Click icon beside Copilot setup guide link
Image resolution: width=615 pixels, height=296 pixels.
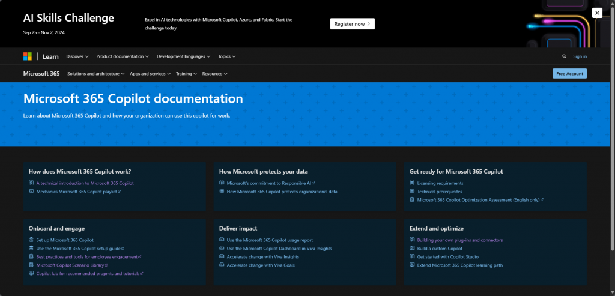[31, 248]
